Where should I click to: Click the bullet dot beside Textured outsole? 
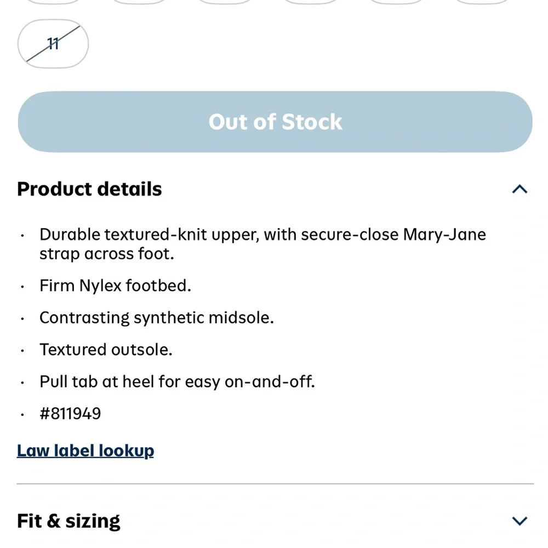pos(22,351)
